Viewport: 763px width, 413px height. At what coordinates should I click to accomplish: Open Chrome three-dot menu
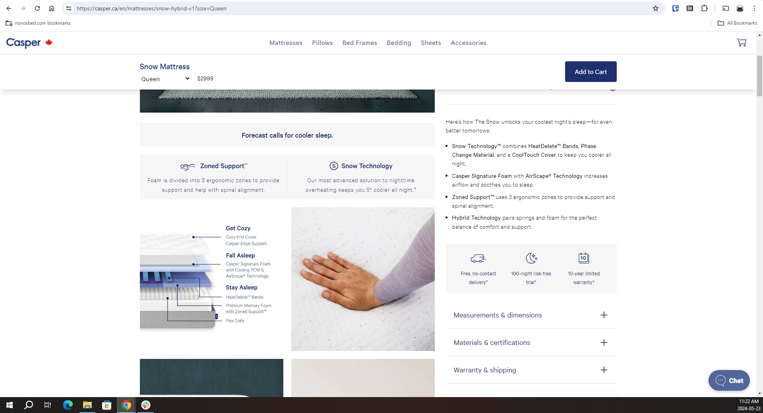point(754,8)
